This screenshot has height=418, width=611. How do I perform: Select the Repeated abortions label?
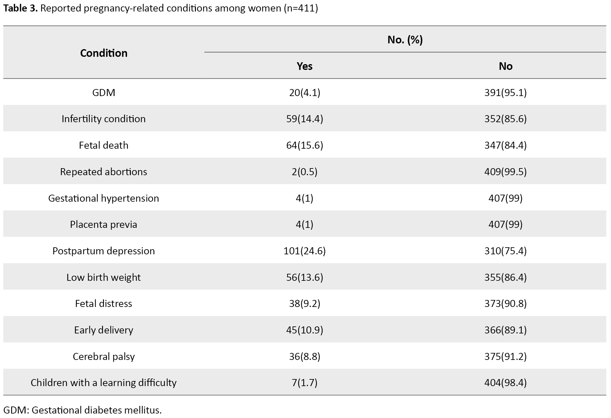click(x=104, y=172)
